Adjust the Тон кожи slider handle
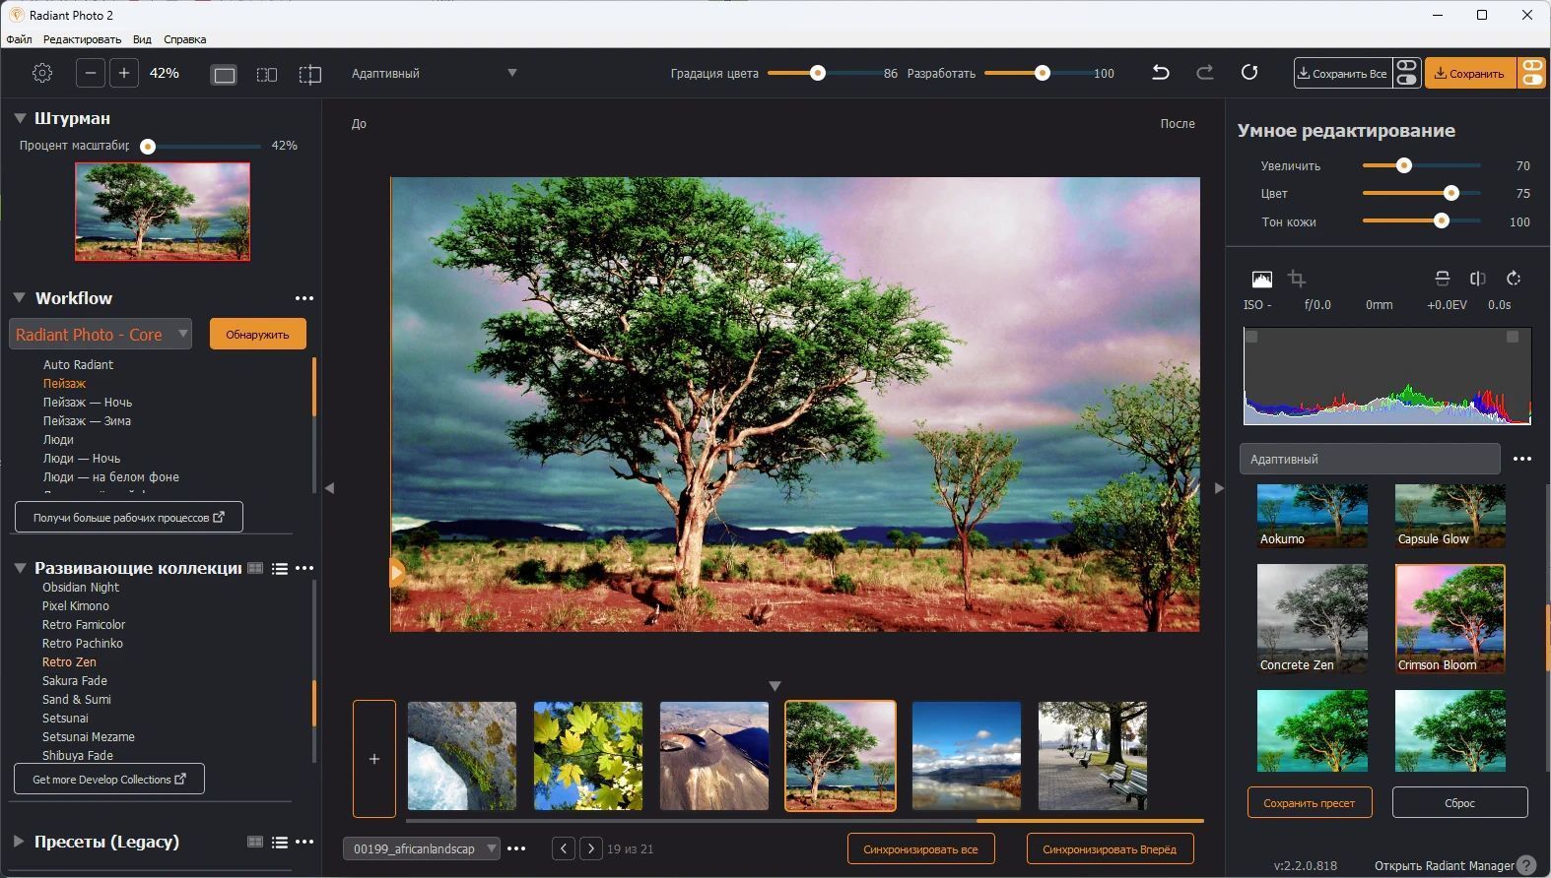 point(1442,220)
